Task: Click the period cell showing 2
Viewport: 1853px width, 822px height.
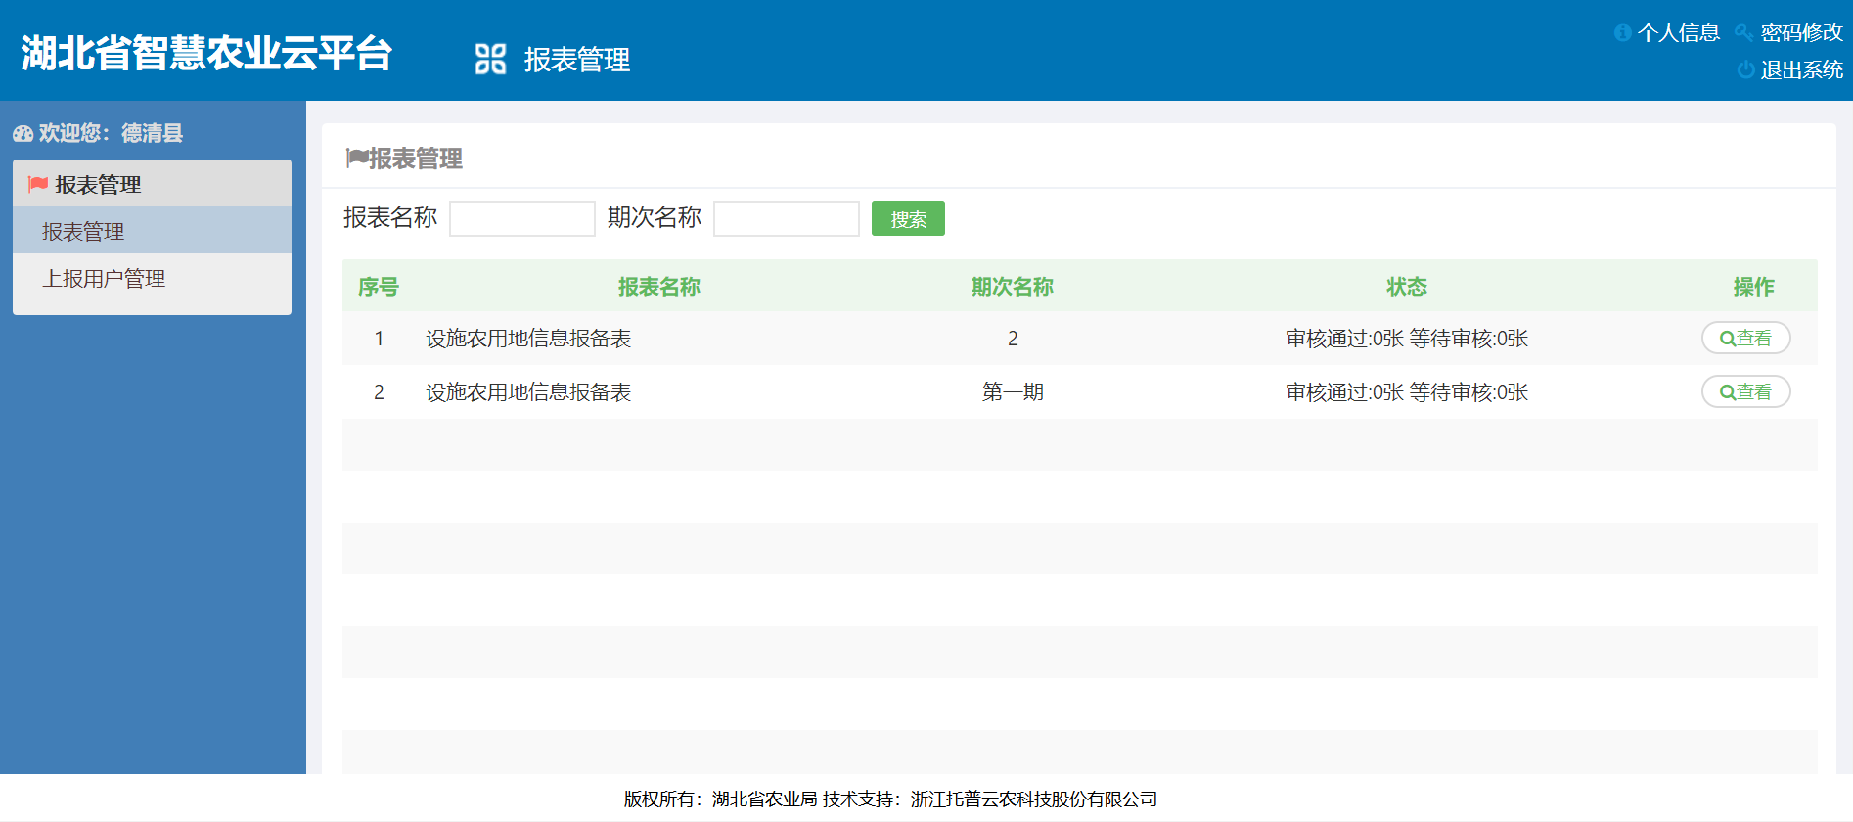Action: point(1013,339)
